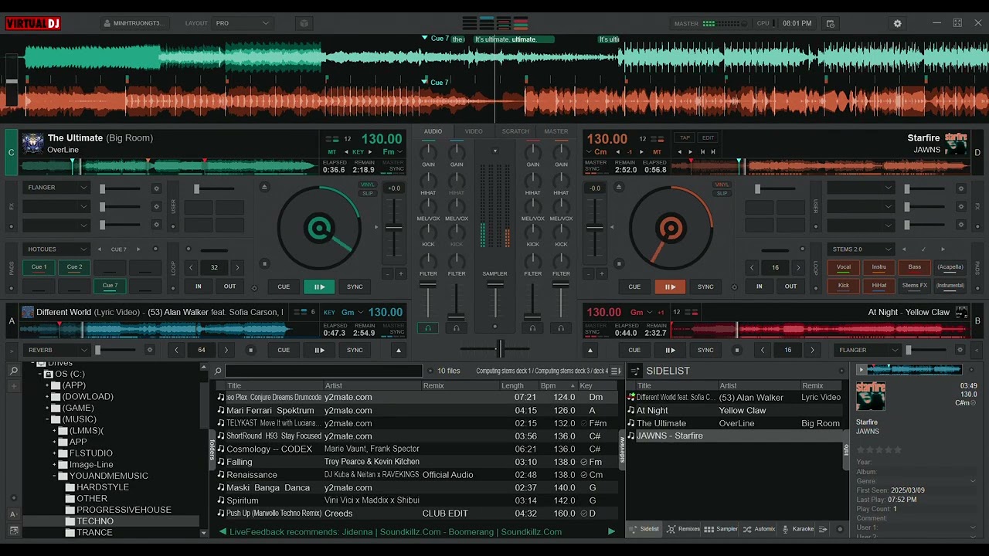Collapse the YOUANDMEMUSIC folder
The height and width of the screenshot is (556, 989).
tap(54, 476)
